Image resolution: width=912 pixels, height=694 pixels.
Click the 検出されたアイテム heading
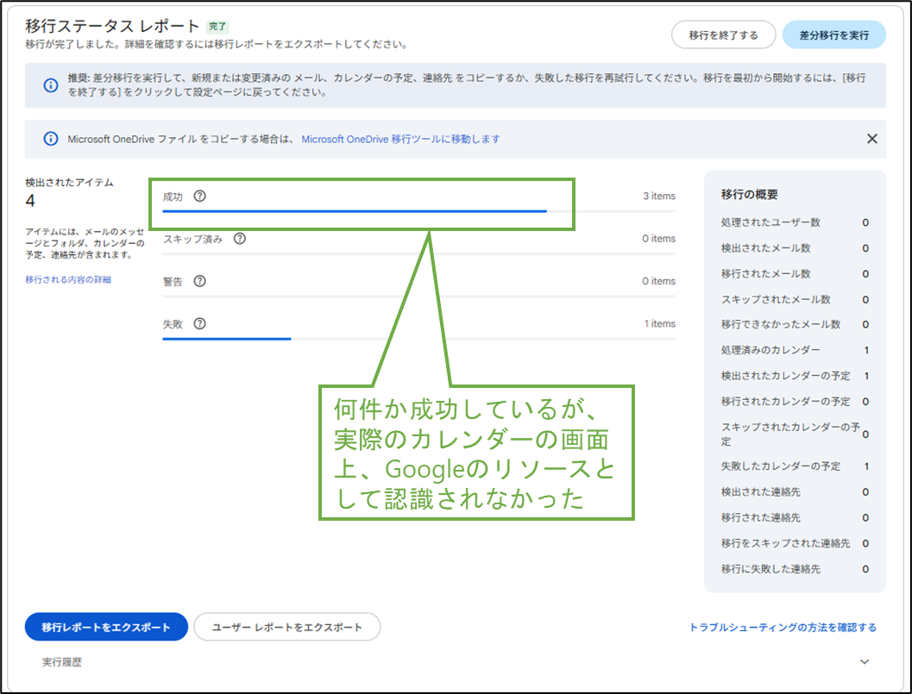coord(69,182)
